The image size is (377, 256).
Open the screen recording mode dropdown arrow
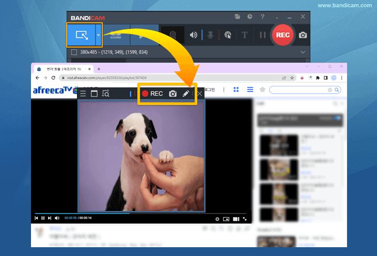pyautogui.click(x=98, y=35)
